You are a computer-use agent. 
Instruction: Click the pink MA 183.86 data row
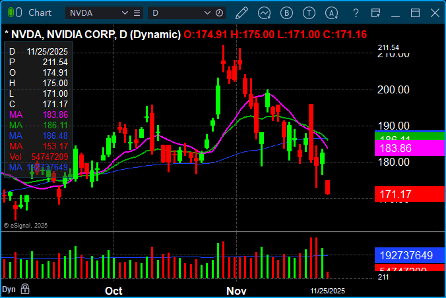pyautogui.click(x=39, y=114)
